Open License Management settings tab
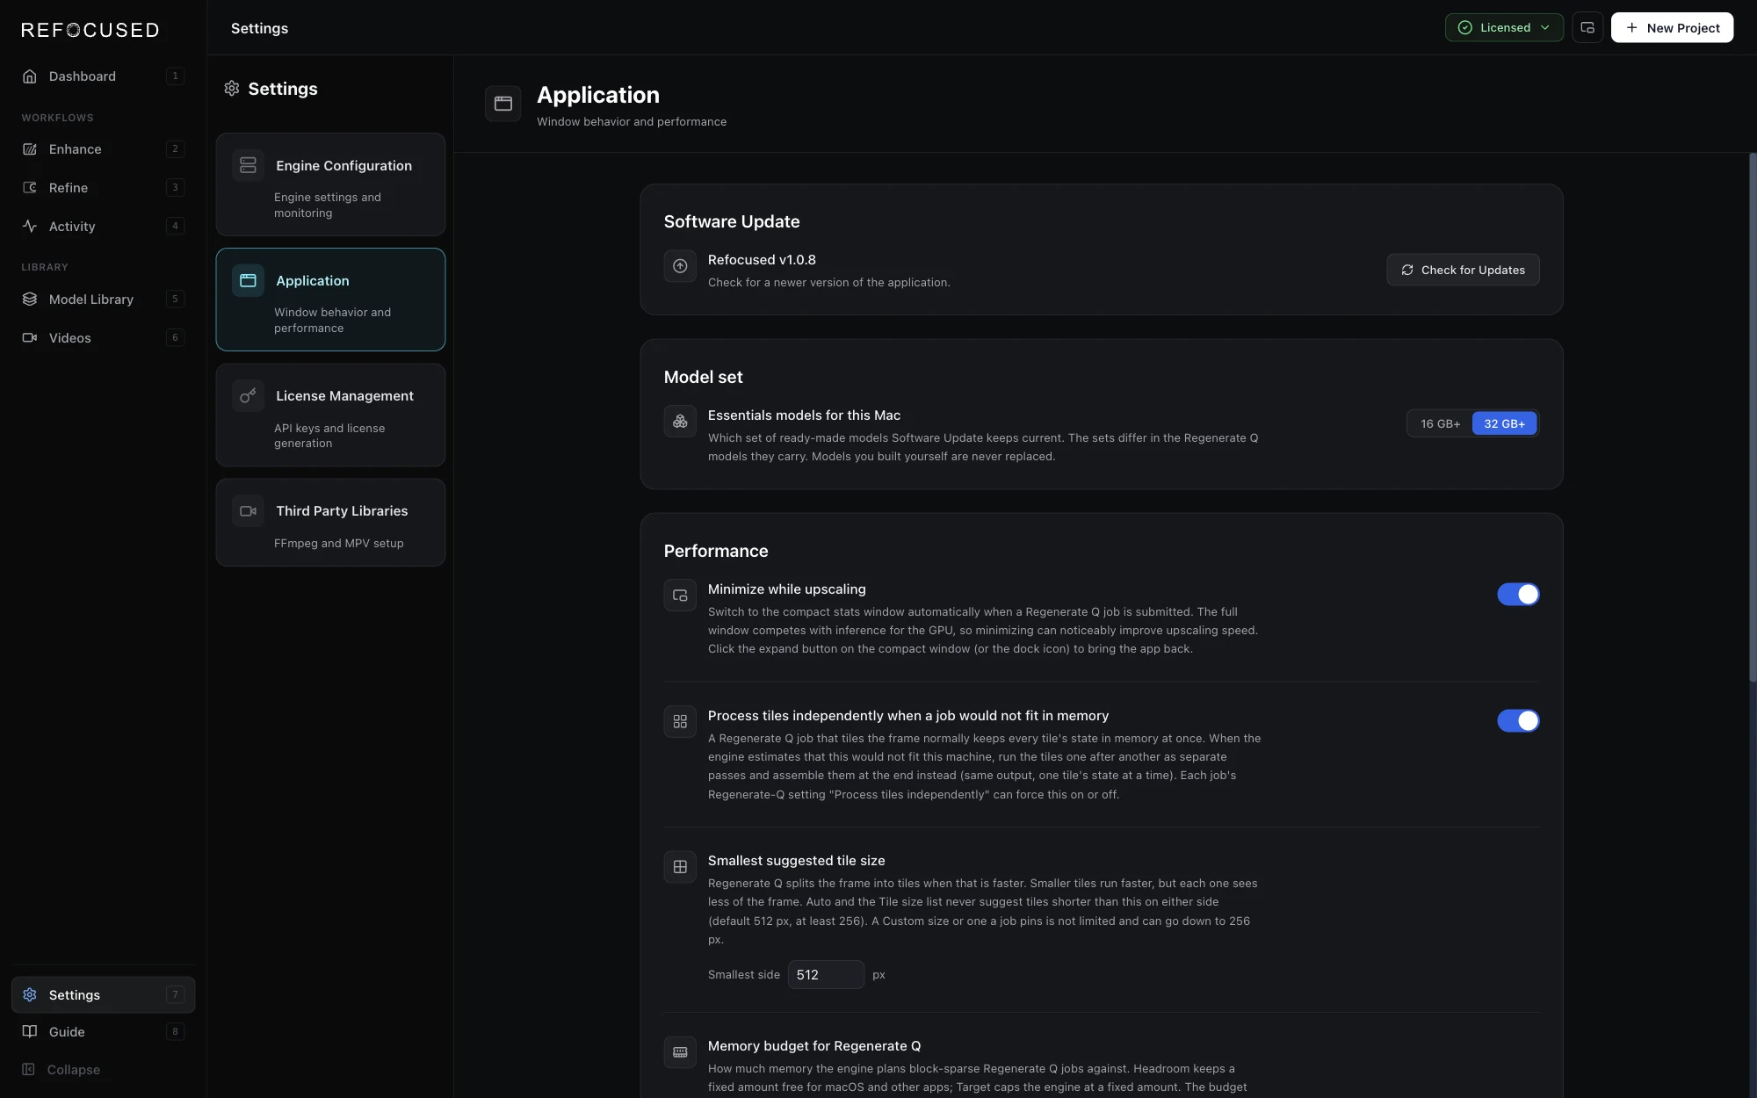This screenshot has width=1757, height=1098. tap(330, 415)
